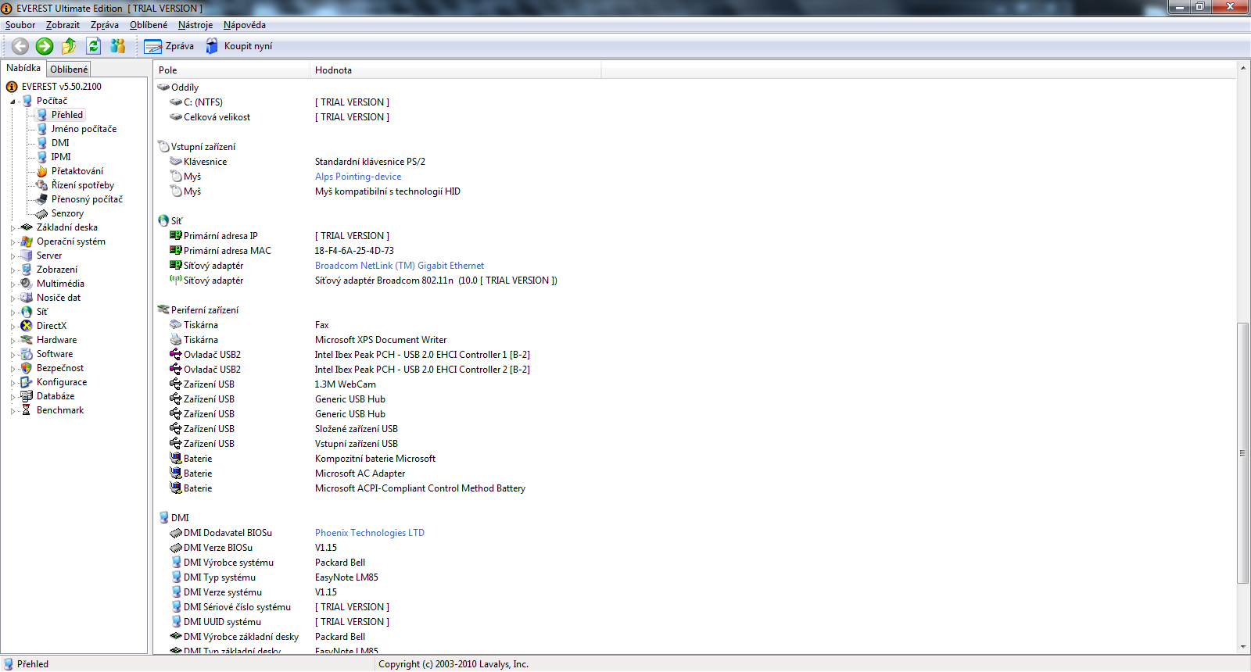Screen dimensions: 1251x672
Task: Click the users icon in toolbar
Action: 118,46
